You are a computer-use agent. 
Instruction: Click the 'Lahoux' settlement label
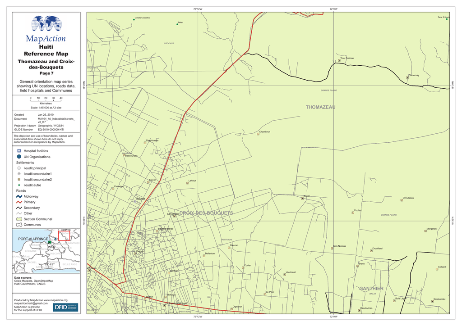[192, 181]
